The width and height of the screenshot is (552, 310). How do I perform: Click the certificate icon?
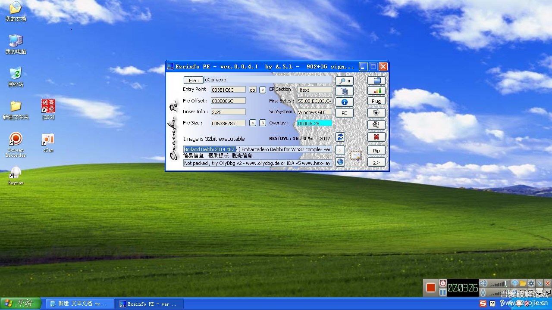click(x=355, y=155)
